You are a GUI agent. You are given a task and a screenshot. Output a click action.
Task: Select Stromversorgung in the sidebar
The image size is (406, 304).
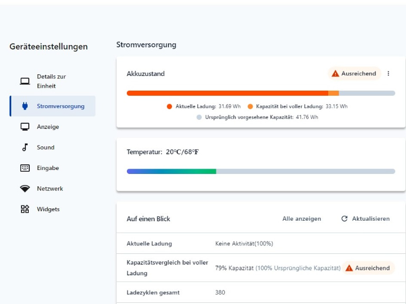coord(52,106)
